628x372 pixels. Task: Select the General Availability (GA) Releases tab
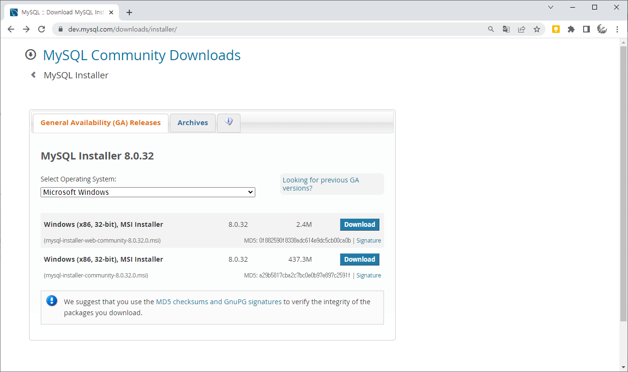coord(100,123)
